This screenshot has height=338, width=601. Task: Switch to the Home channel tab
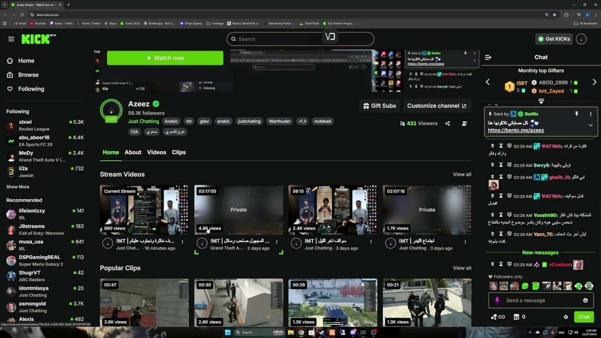click(111, 152)
